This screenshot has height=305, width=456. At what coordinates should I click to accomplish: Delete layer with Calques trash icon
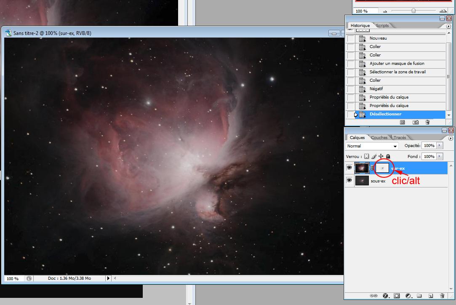(442, 296)
